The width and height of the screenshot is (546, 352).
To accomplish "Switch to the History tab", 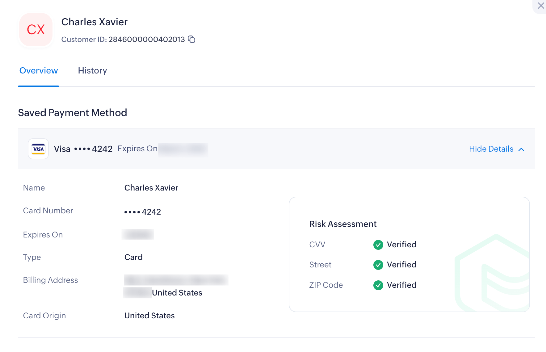I will (92, 71).
